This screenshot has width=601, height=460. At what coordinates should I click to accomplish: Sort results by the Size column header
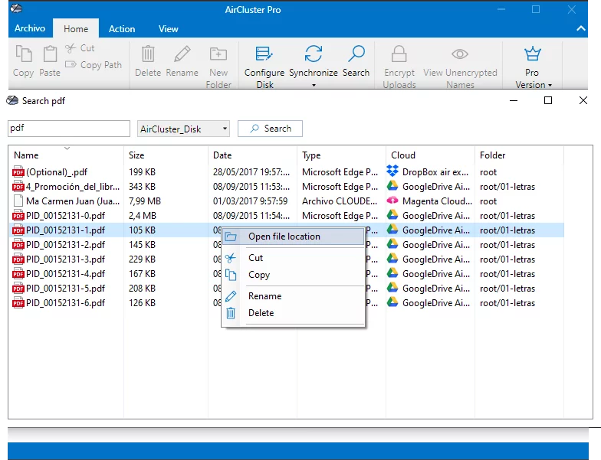click(x=136, y=155)
